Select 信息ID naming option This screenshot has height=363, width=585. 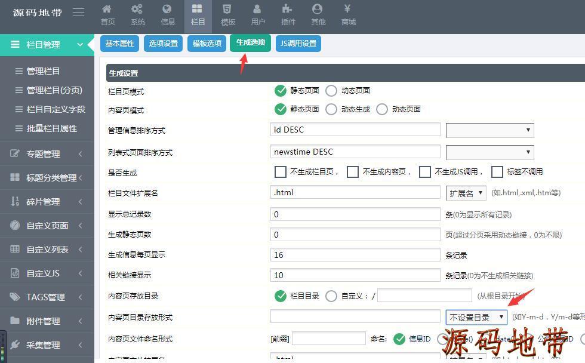(x=399, y=339)
